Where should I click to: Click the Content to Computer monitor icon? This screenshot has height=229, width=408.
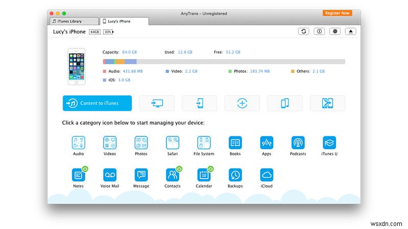(x=157, y=103)
